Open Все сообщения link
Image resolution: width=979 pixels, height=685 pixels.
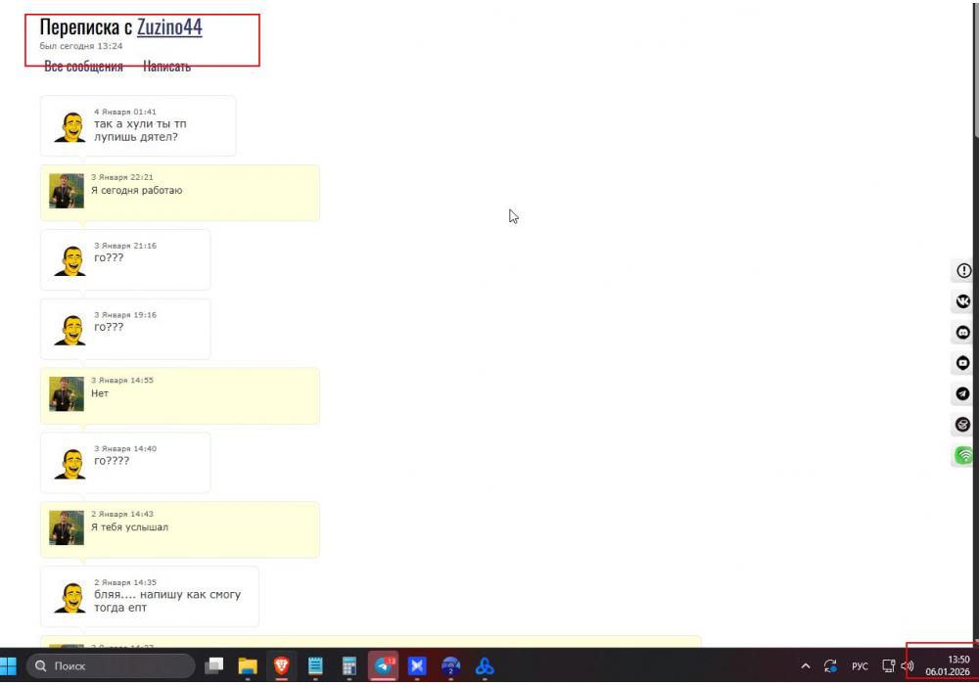pos(83,67)
